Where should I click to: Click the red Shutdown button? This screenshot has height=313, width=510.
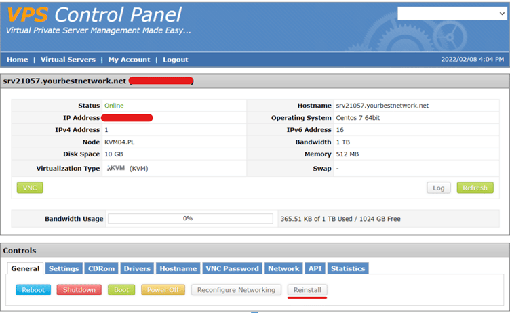coord(79,289)
